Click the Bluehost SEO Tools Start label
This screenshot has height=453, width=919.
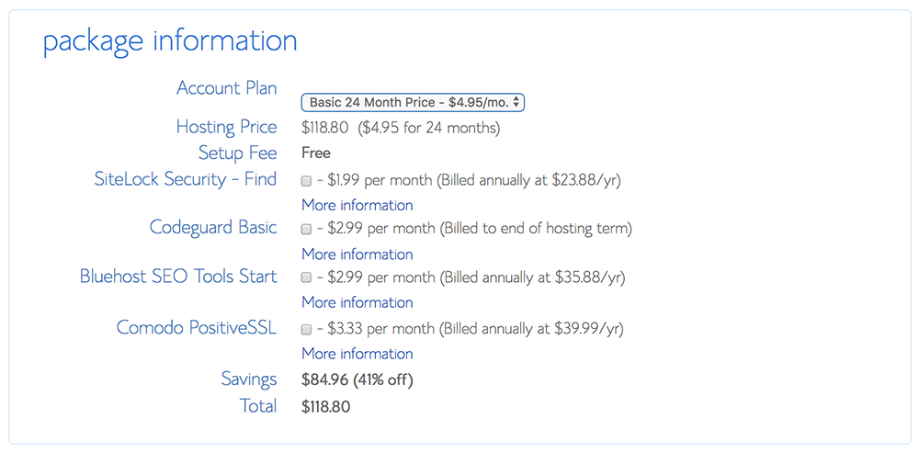click(x=178, y=277)
